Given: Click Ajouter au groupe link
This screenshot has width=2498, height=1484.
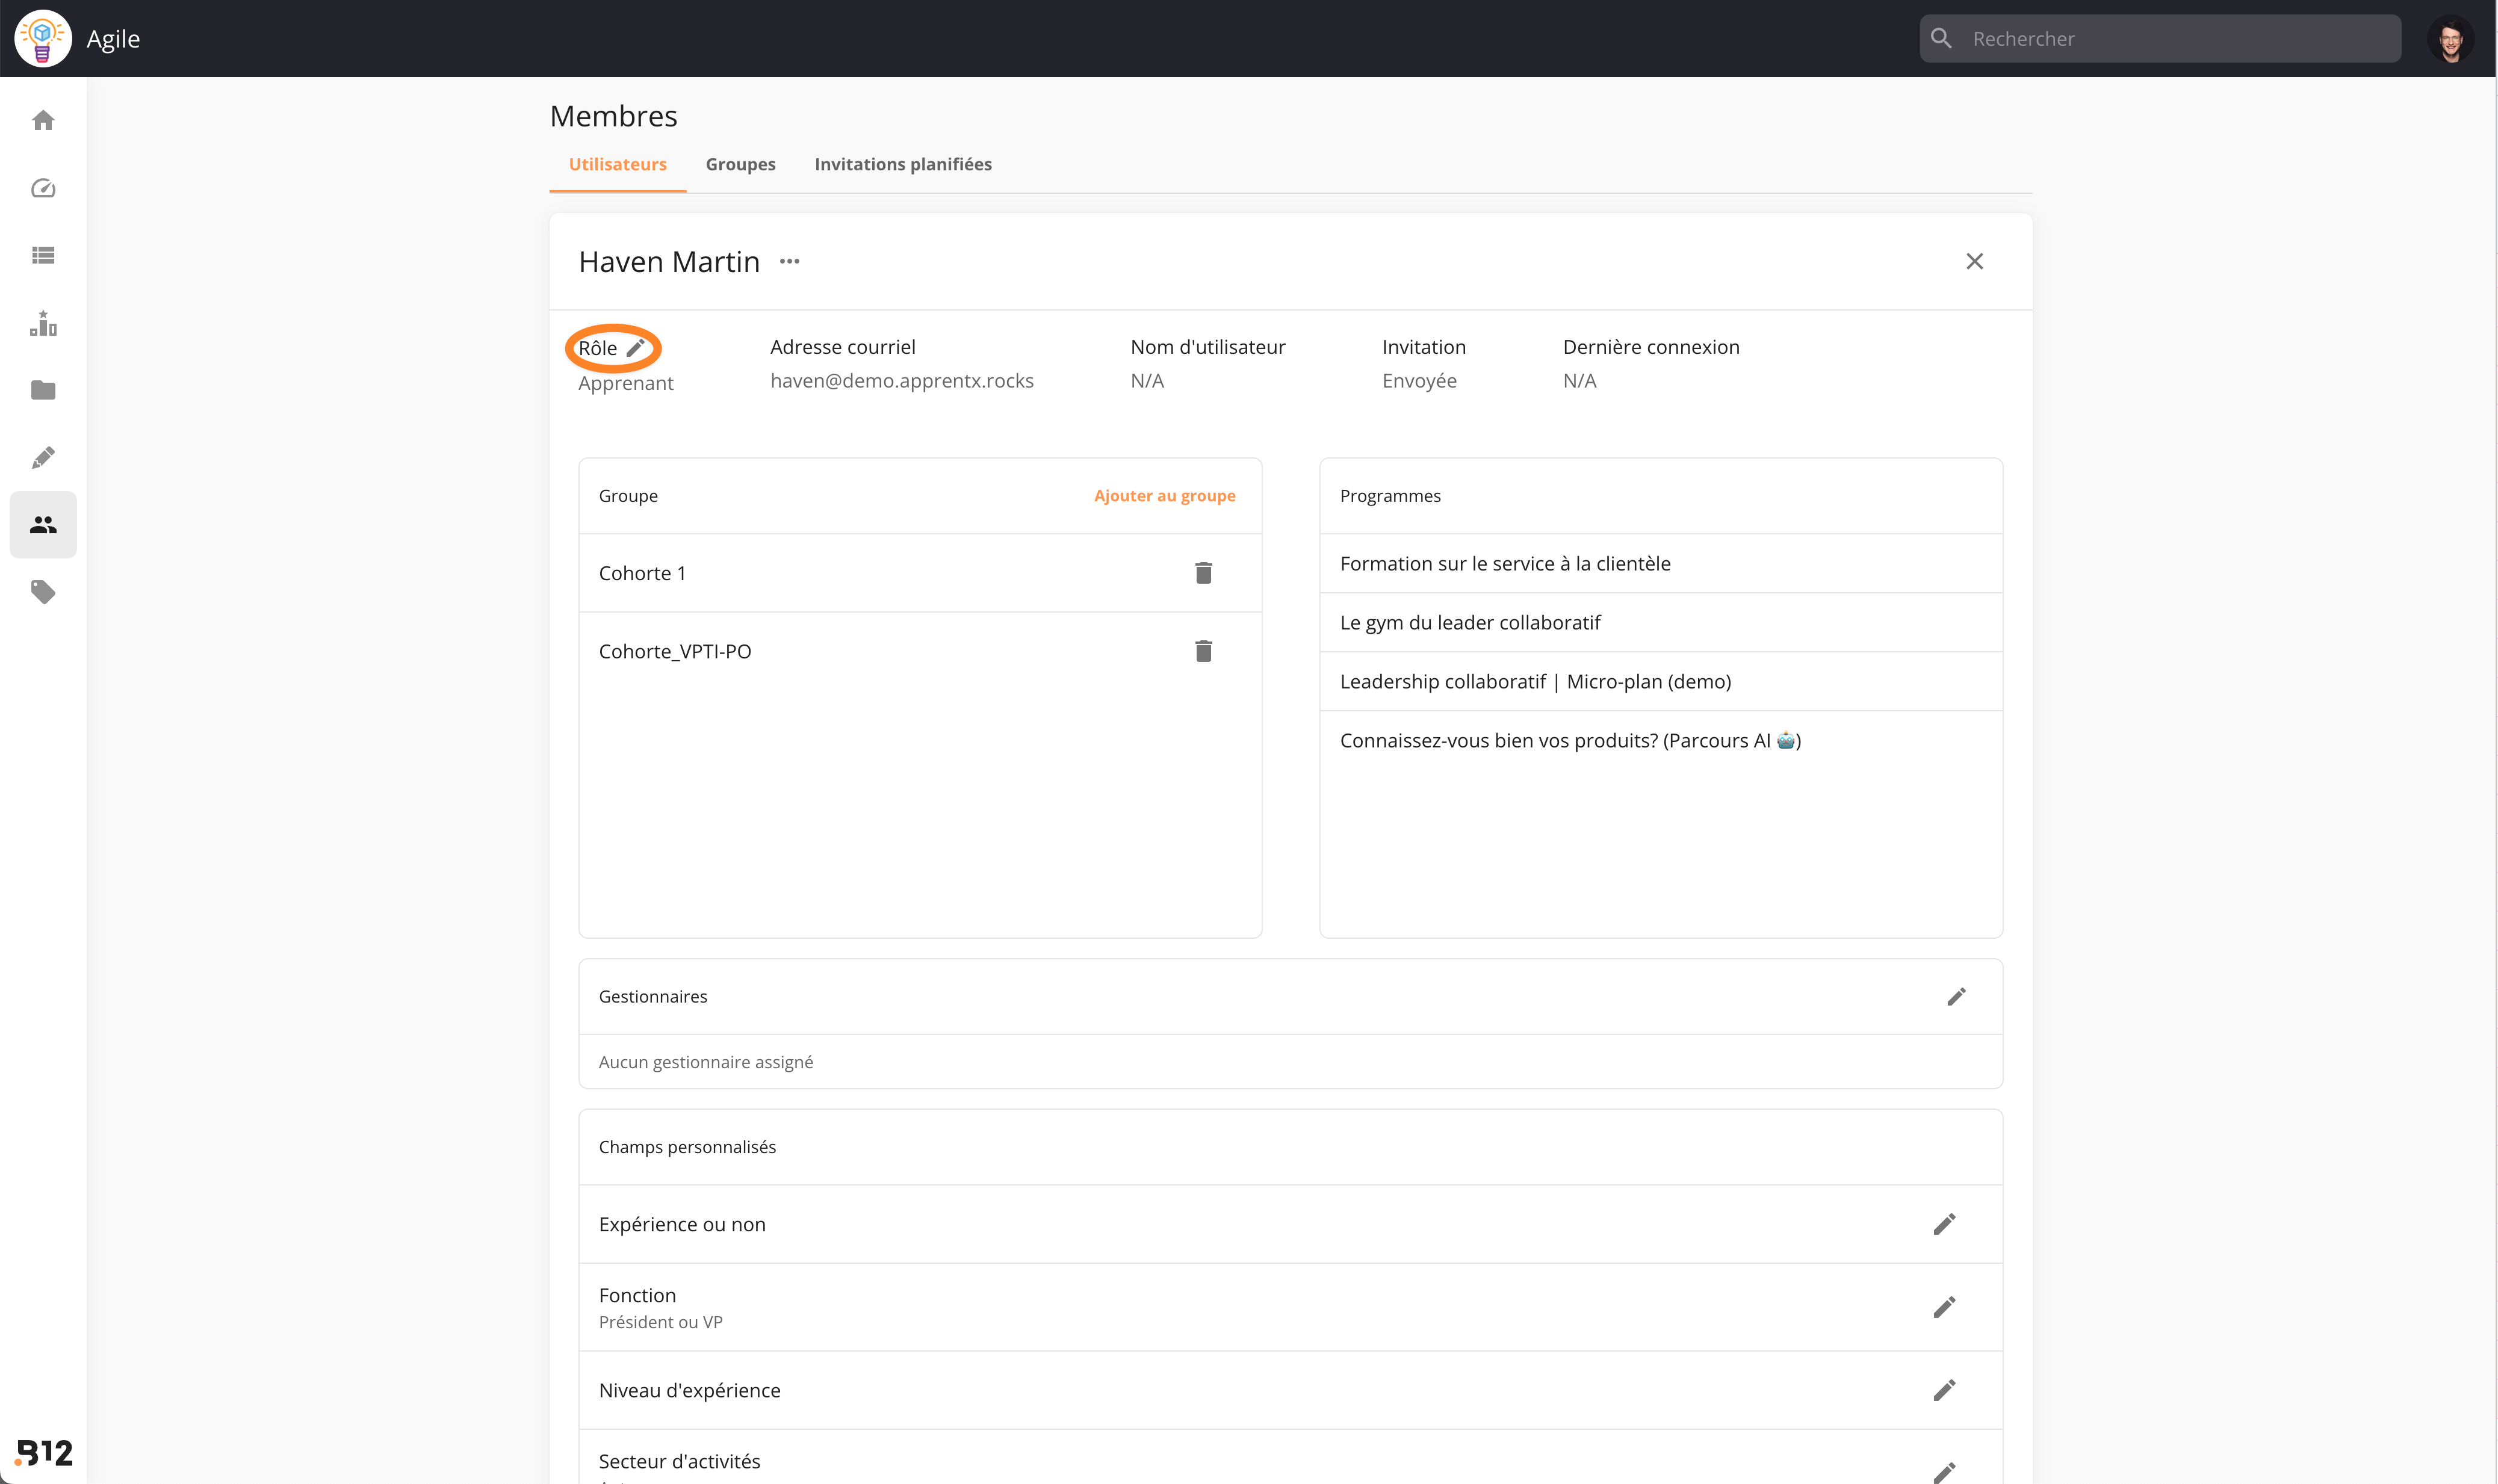Looking at the screenshot, I should point(1164,496).
